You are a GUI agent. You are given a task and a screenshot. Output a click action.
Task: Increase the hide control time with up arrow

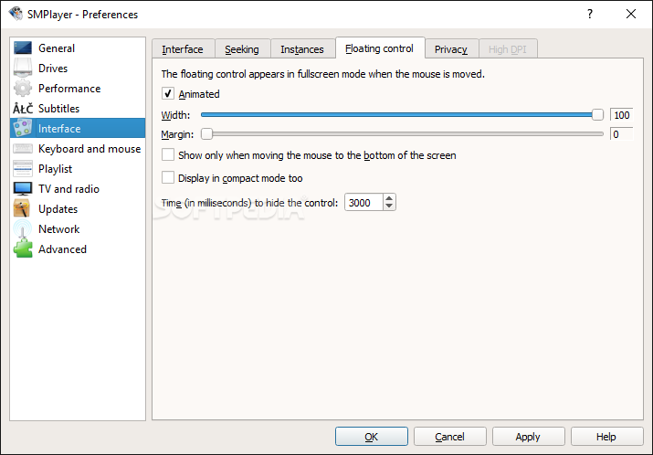tap(389, 198)
